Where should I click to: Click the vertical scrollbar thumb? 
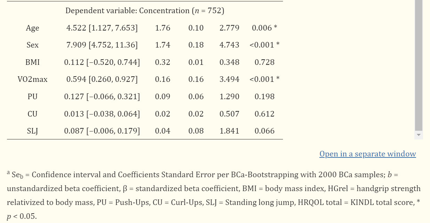pos(418,66)
